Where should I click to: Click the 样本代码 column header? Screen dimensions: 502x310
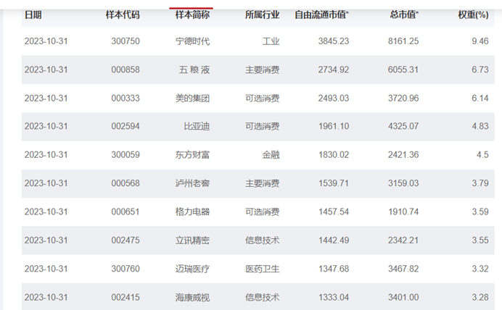click(x=123, y=15)
